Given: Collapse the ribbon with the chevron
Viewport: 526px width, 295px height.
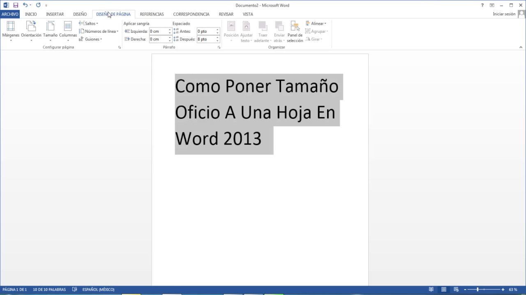Looking at the screenshot, I should 521,48.
